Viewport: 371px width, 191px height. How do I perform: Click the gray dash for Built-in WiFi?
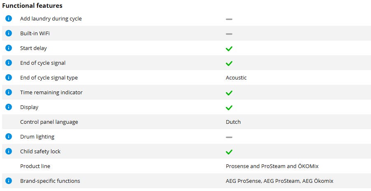click(229, 34)
